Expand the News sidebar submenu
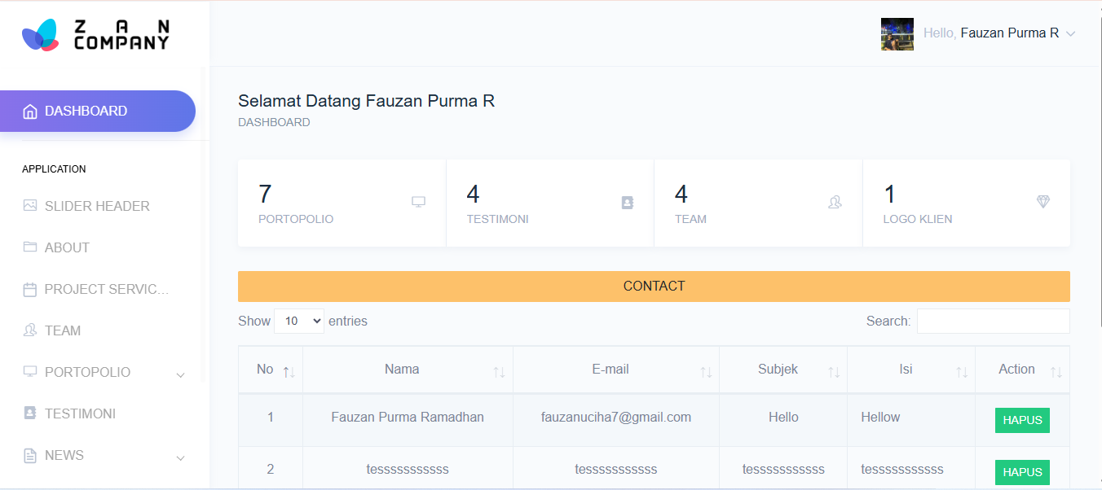Viewport: 1102px width, 490px height. tap(181, 457)
